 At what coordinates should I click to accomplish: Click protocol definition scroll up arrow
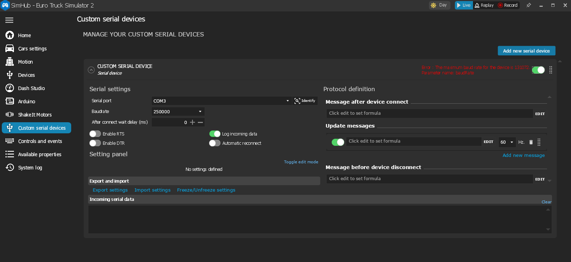[550, 97]
